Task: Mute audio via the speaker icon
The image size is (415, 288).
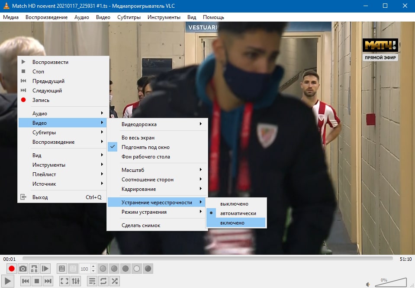Action: point(368,284)
